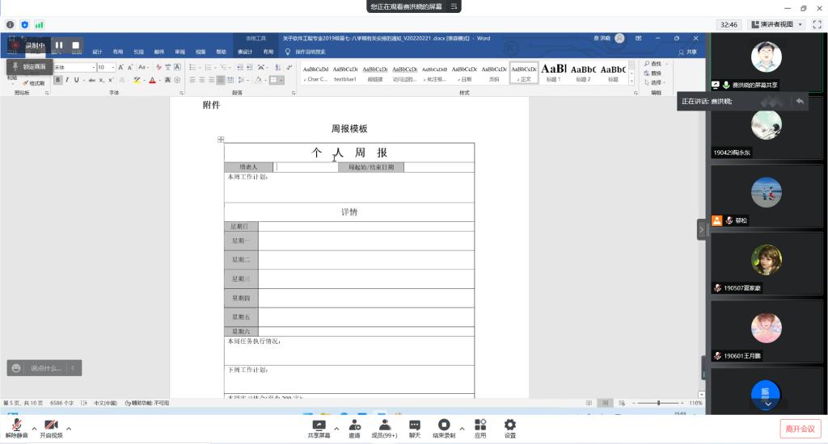The height and width of the screenshot is (444, 828).
Task: Click the meeting info icon at top-left
Action: [x=11, y=25]
